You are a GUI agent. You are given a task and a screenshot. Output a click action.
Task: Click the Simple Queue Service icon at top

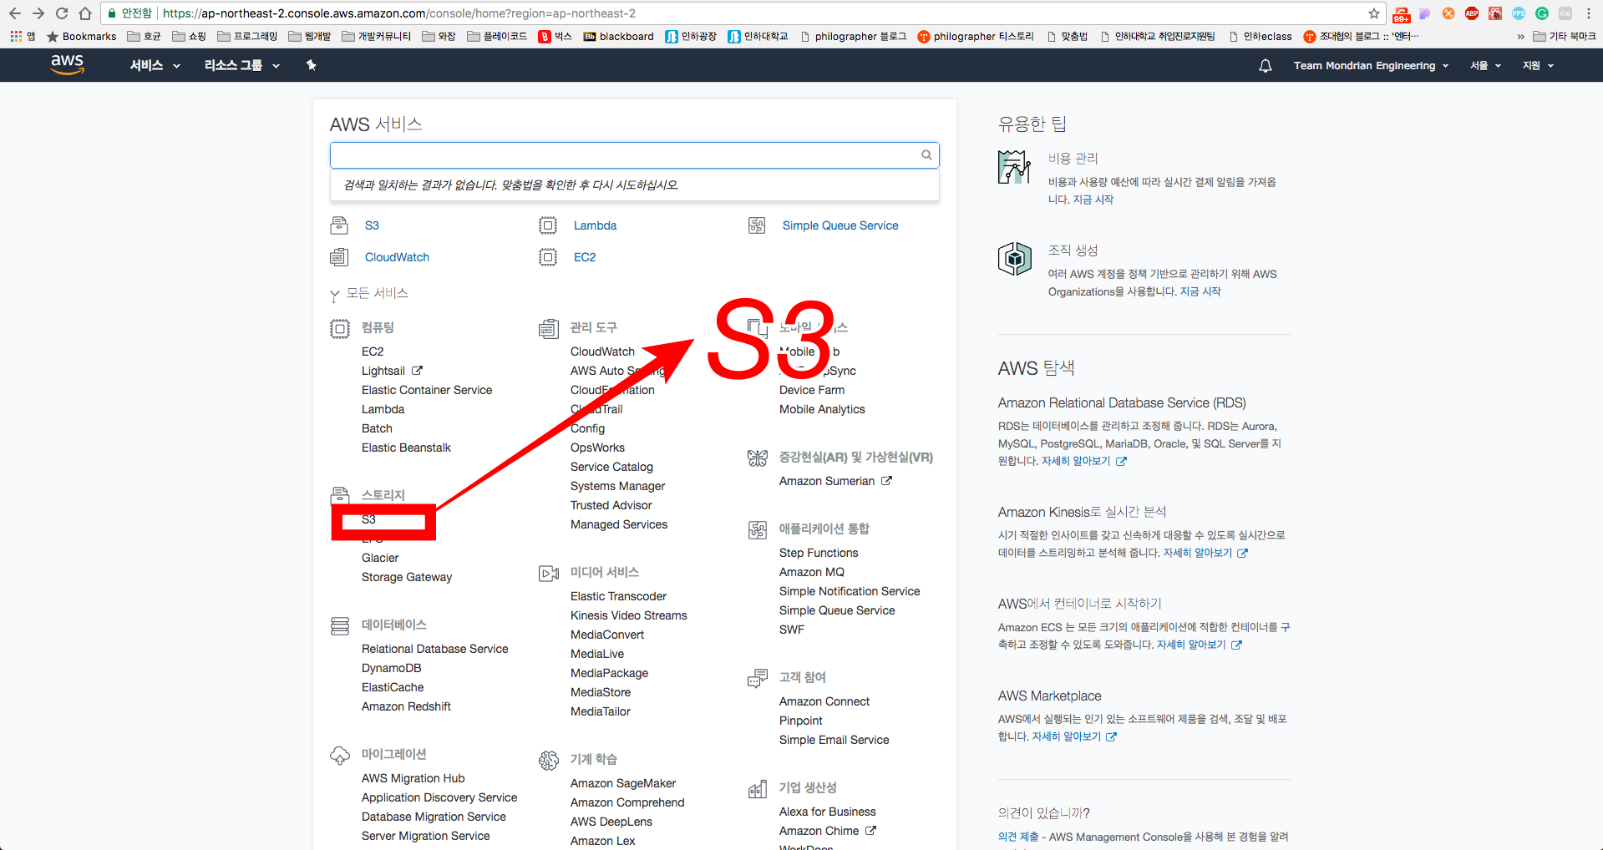[x=757, y=225]
